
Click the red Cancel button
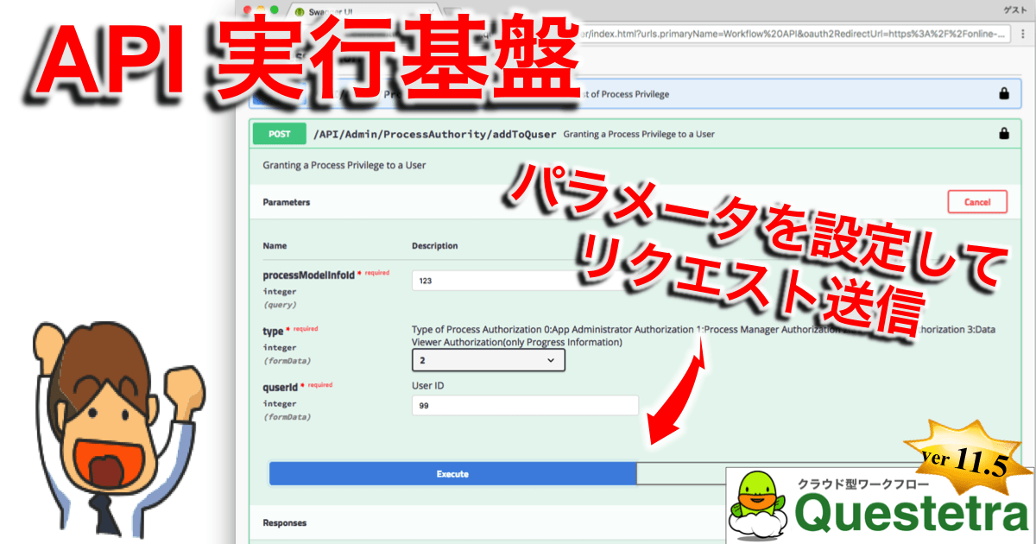pos(976,201)
